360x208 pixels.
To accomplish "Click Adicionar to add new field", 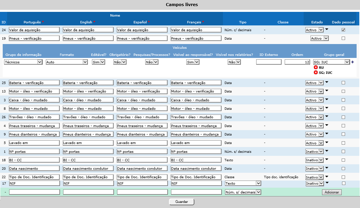I will coord(332,192).
